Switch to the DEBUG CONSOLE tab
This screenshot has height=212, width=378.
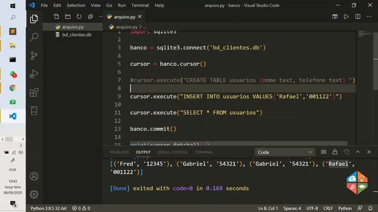(172, 152)
